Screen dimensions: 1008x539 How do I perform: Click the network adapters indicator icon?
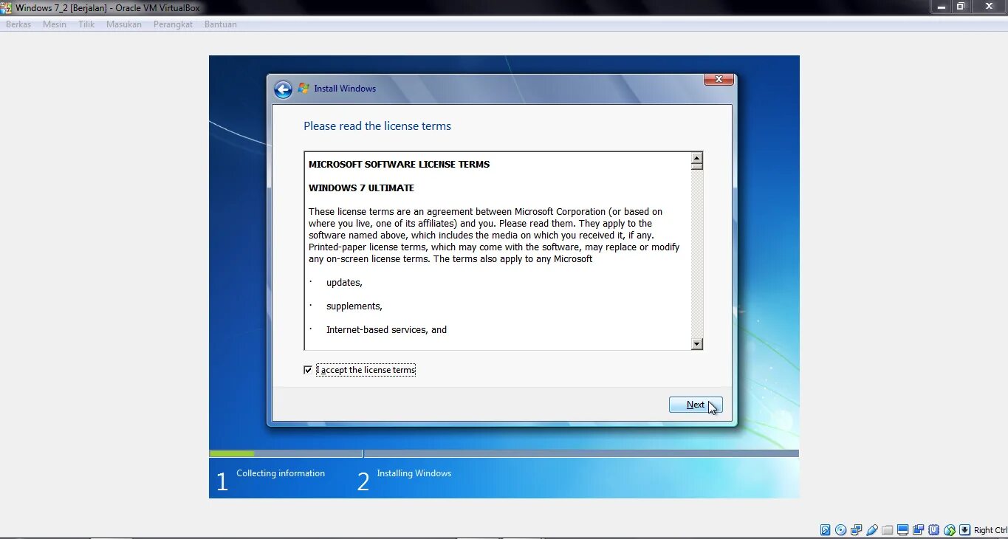(x=856, y=530)
